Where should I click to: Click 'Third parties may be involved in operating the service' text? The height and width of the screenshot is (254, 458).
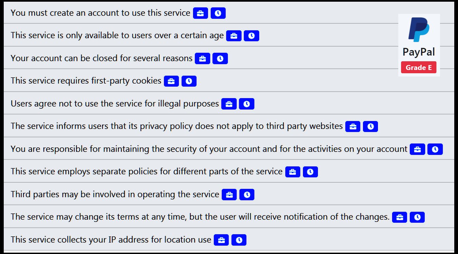tap(115, 194)
